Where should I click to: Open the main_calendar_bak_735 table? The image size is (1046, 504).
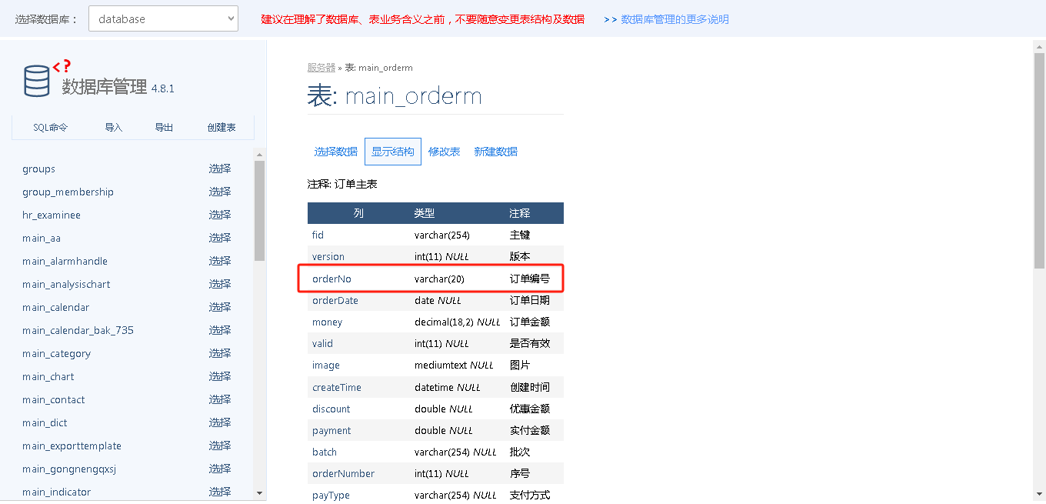click(x=78, y=331)
